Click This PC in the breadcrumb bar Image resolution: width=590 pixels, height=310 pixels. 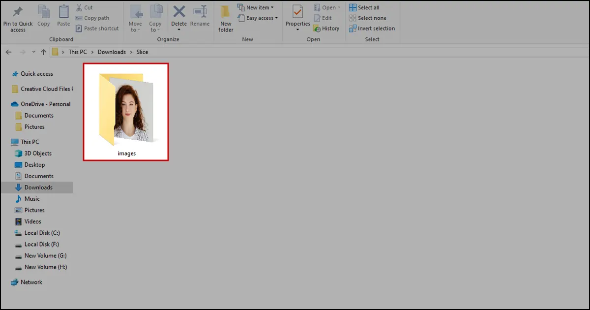click(78, 52)
